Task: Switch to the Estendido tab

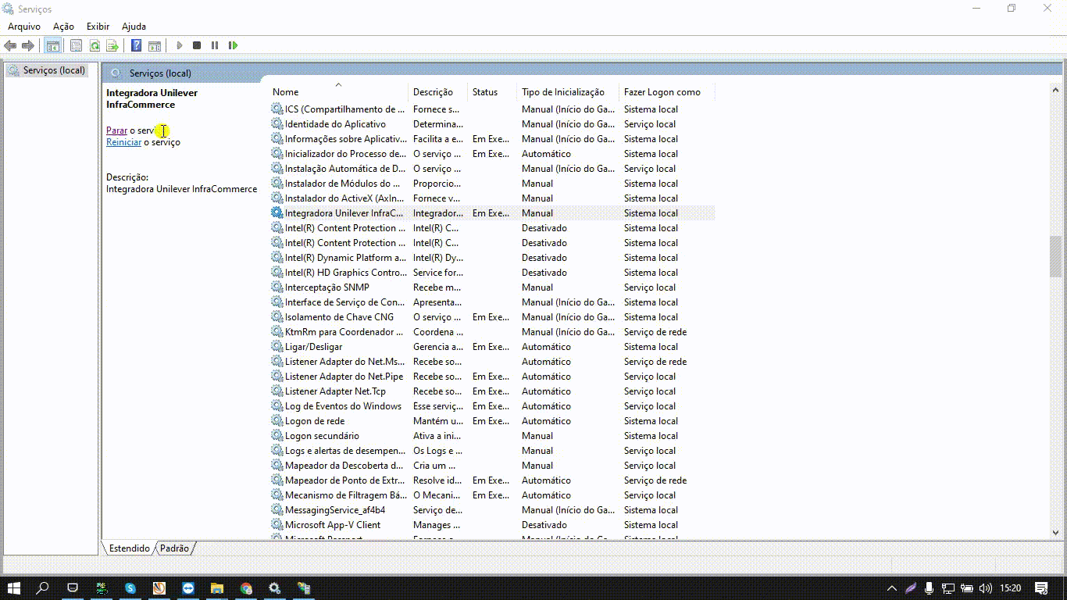Action: (129, 548)
